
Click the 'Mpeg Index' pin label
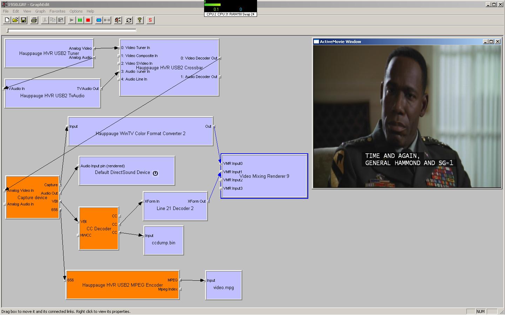[168, 289]
